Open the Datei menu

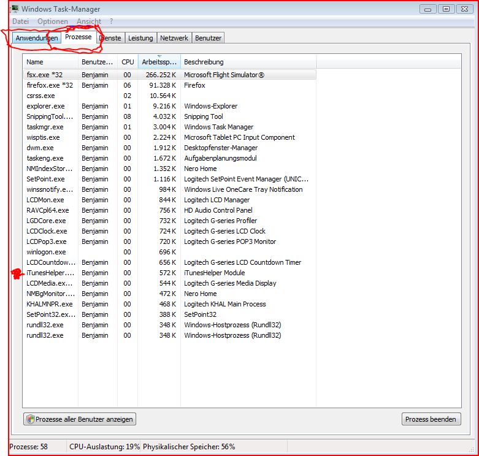pyautogui.click(x=20, y=21)
